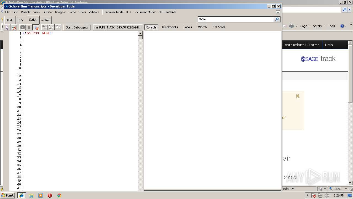
Task: Click the Internet Explorer search magnifier button
Action: point(344,10)
